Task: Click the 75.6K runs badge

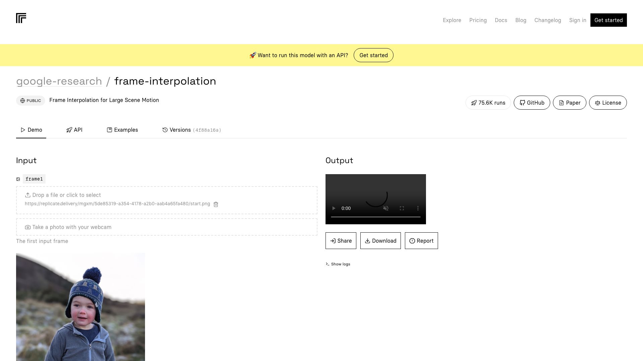Action: click(488, 103)
